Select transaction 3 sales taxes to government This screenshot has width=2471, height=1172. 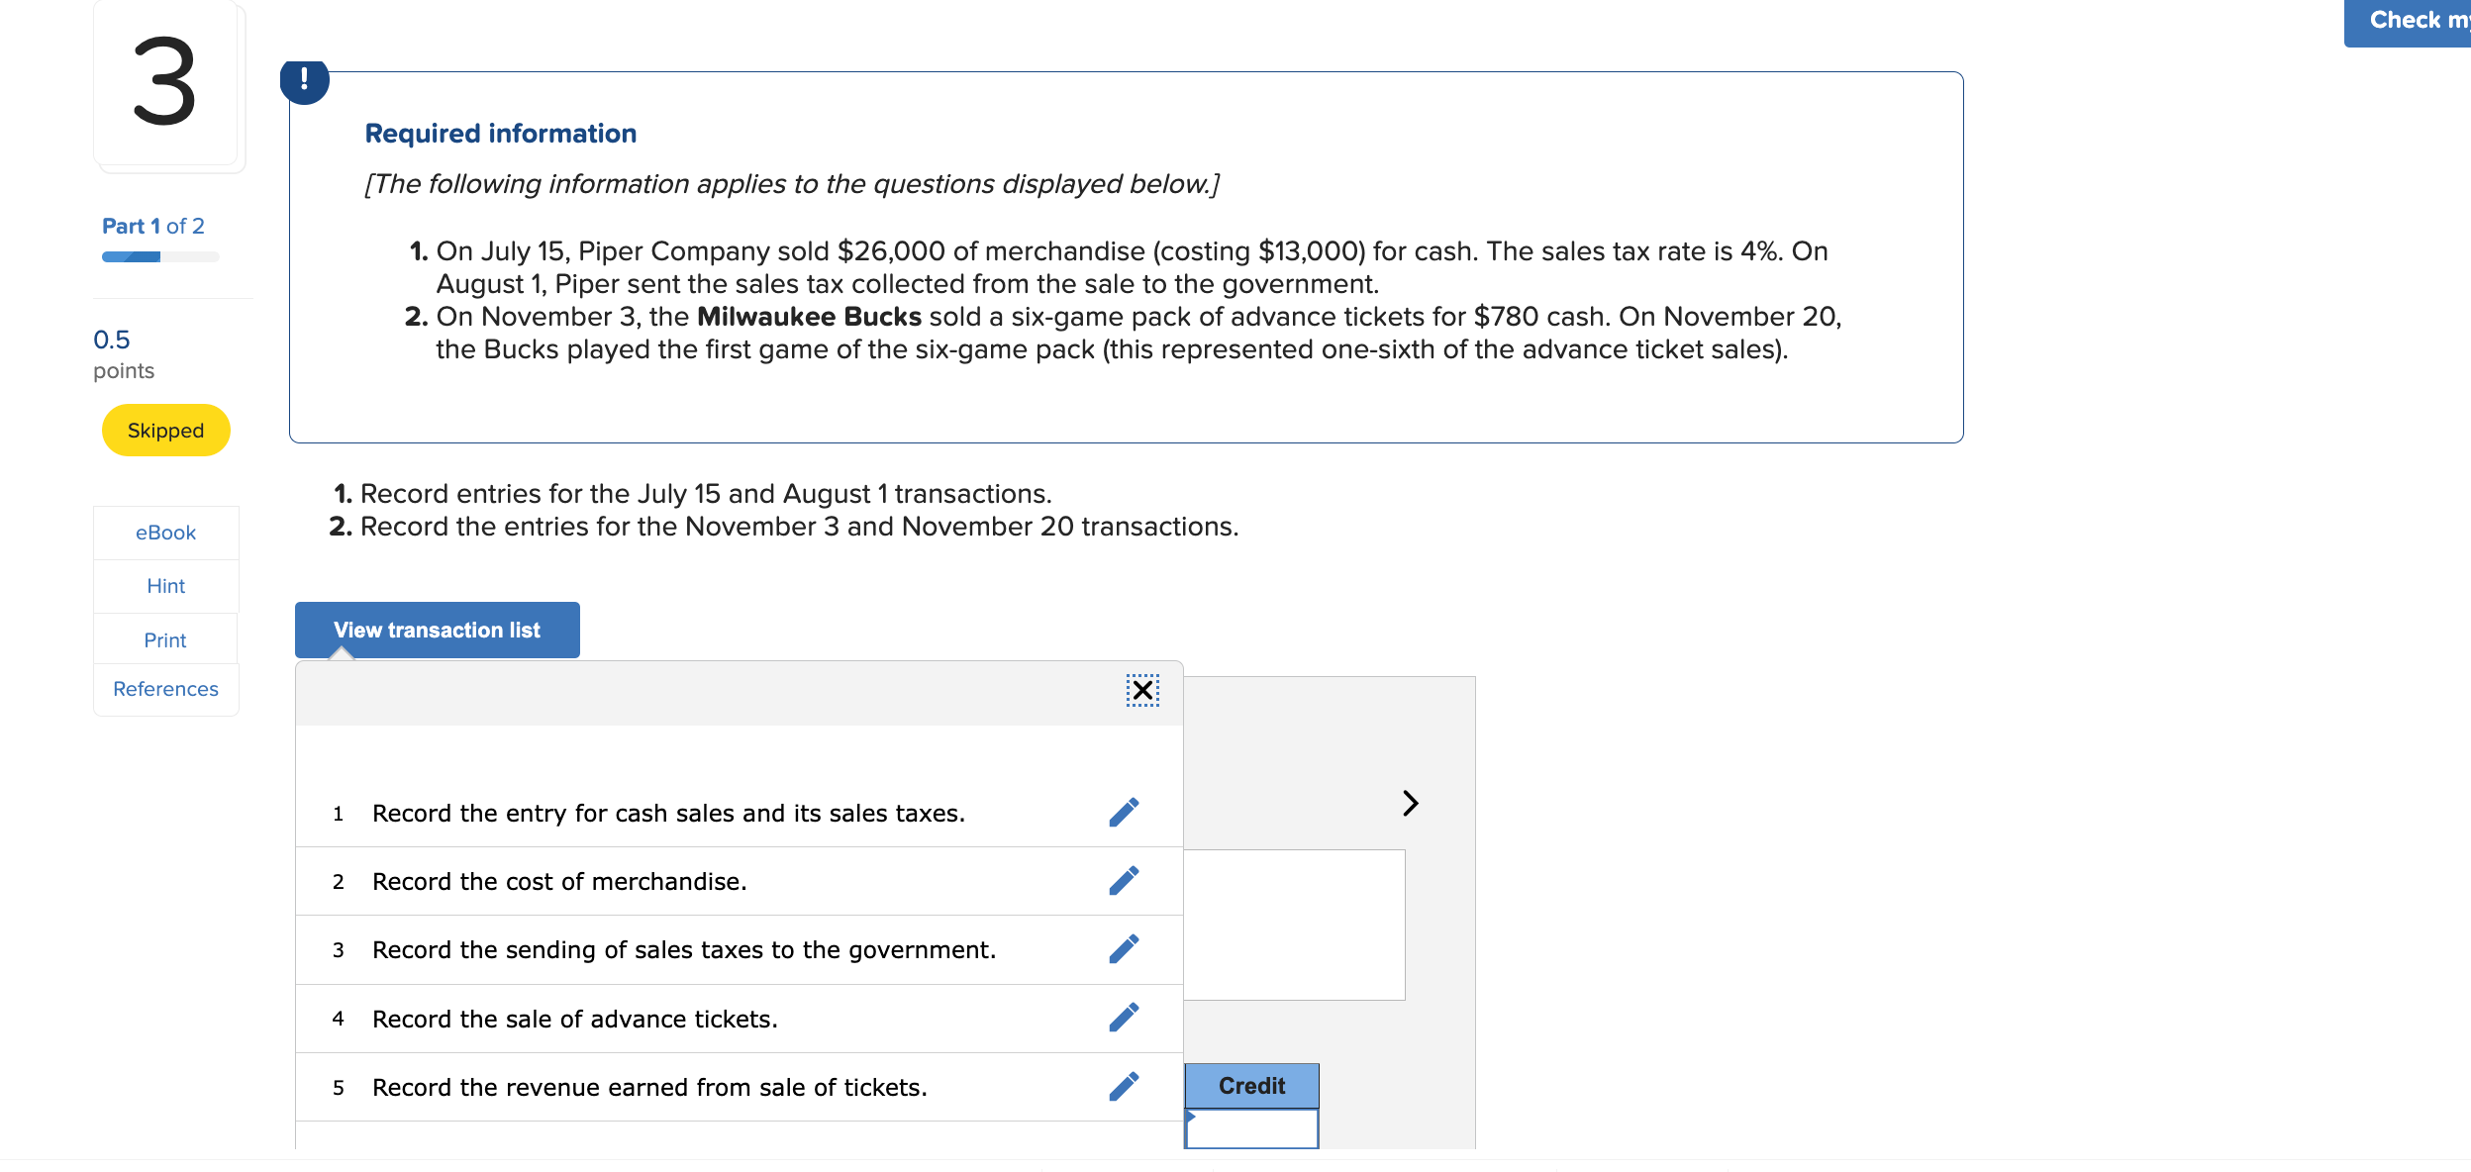683,950
